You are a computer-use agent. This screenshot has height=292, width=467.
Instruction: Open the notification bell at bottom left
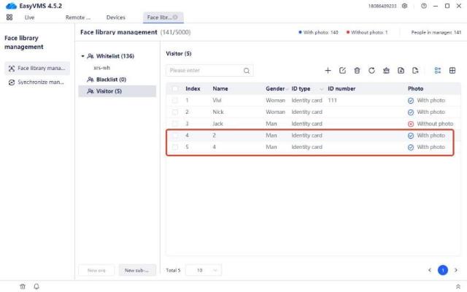click(x=36, y=286)
